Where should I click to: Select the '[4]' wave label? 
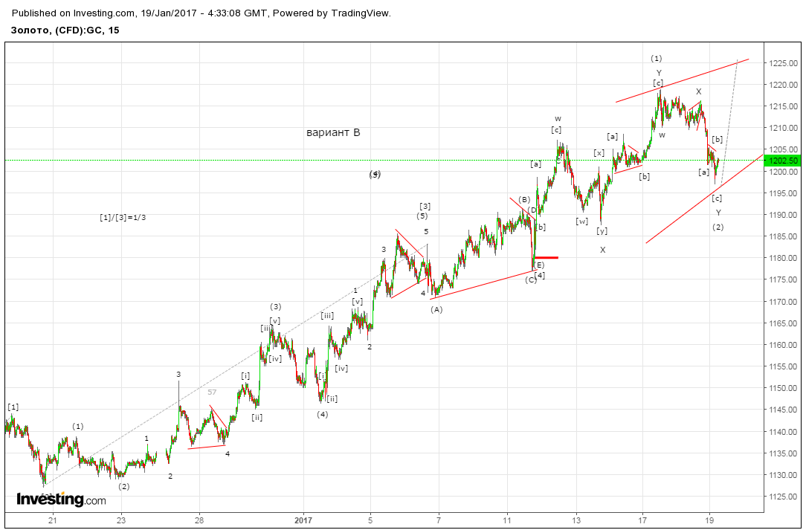[x=540, y=276]
